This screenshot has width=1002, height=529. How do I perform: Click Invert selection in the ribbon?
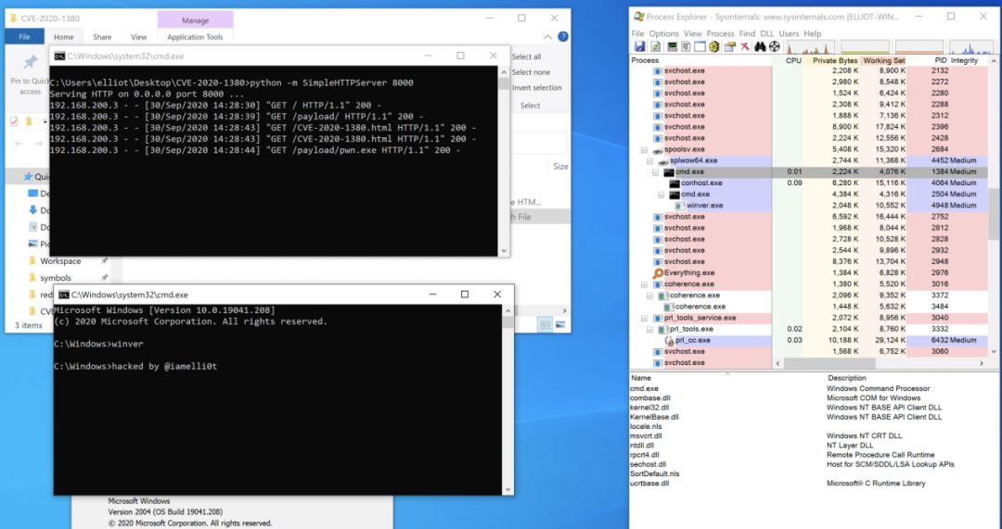point(536,88)
